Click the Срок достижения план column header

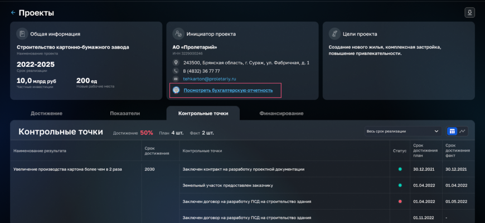423,151
